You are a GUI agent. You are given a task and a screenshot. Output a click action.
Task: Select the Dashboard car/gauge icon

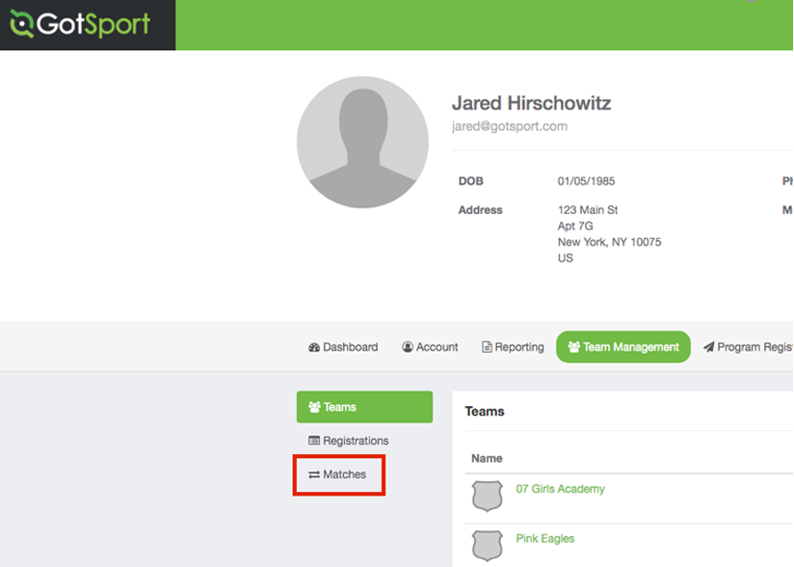pos(314,346)
